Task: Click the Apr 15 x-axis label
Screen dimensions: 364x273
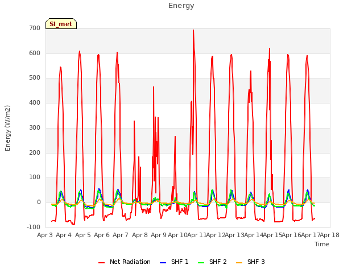Action: [273, 235]
